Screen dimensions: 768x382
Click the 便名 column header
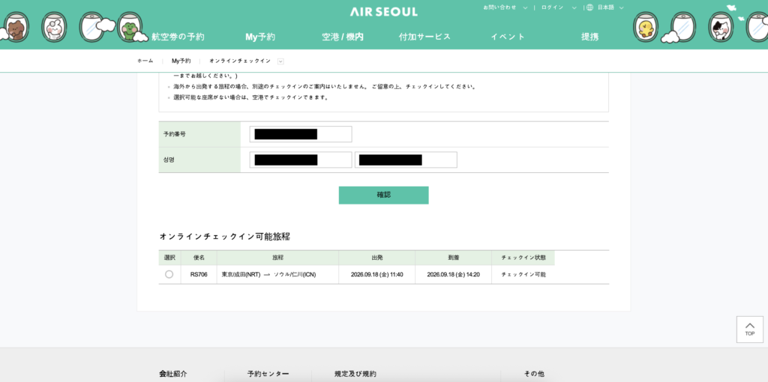point(199,258)
